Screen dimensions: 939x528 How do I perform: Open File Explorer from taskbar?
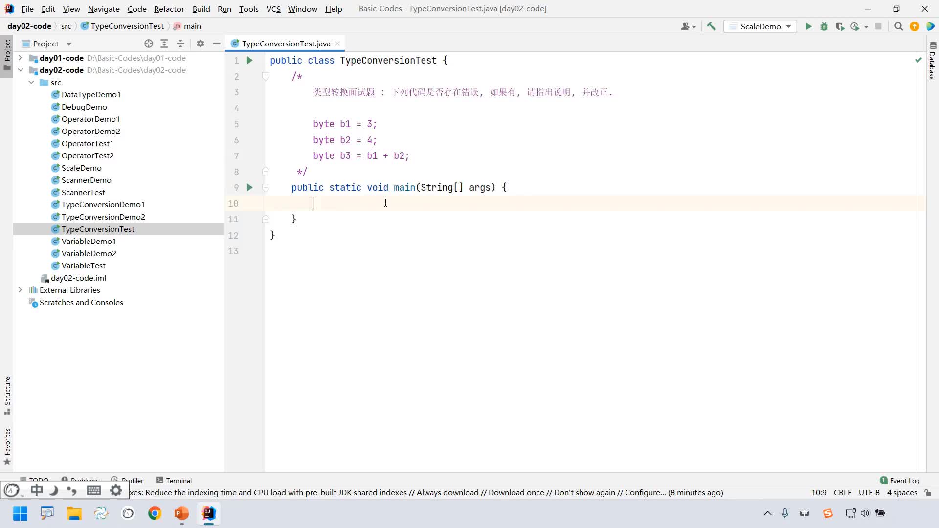tap(74, 513)
